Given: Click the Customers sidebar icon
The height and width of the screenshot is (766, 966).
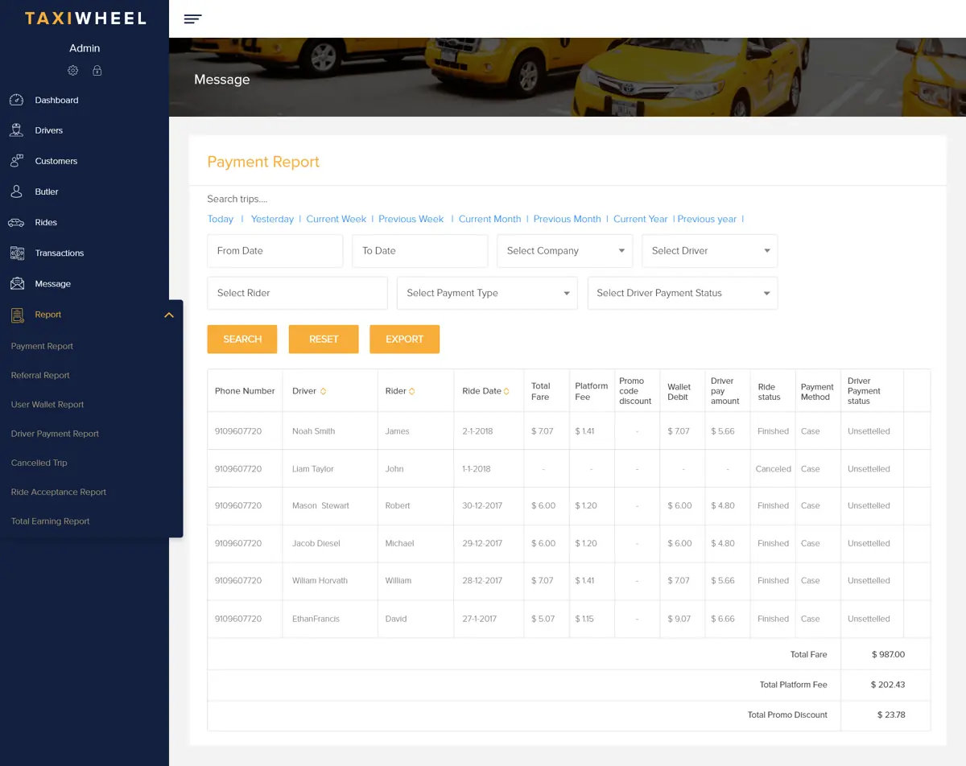Looking at the screenshot, I should [17, 161].
